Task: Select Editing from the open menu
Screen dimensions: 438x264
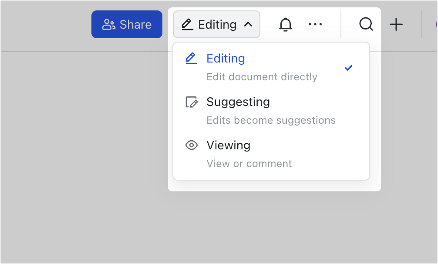Action: [226, 58]
